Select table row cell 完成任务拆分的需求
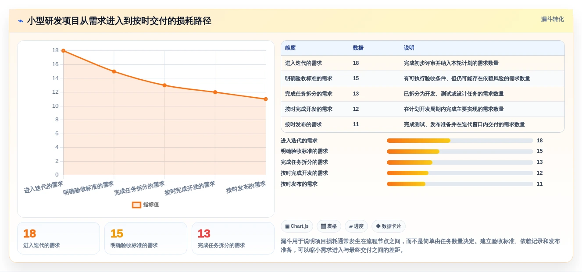 click(x=309, y=94)
